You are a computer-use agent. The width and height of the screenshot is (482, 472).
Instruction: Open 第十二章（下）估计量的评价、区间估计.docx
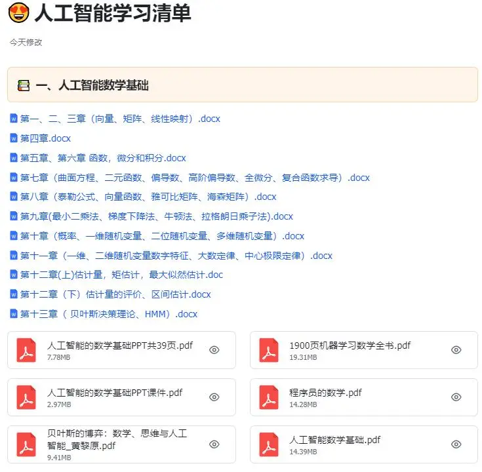(x=115, y=294)
